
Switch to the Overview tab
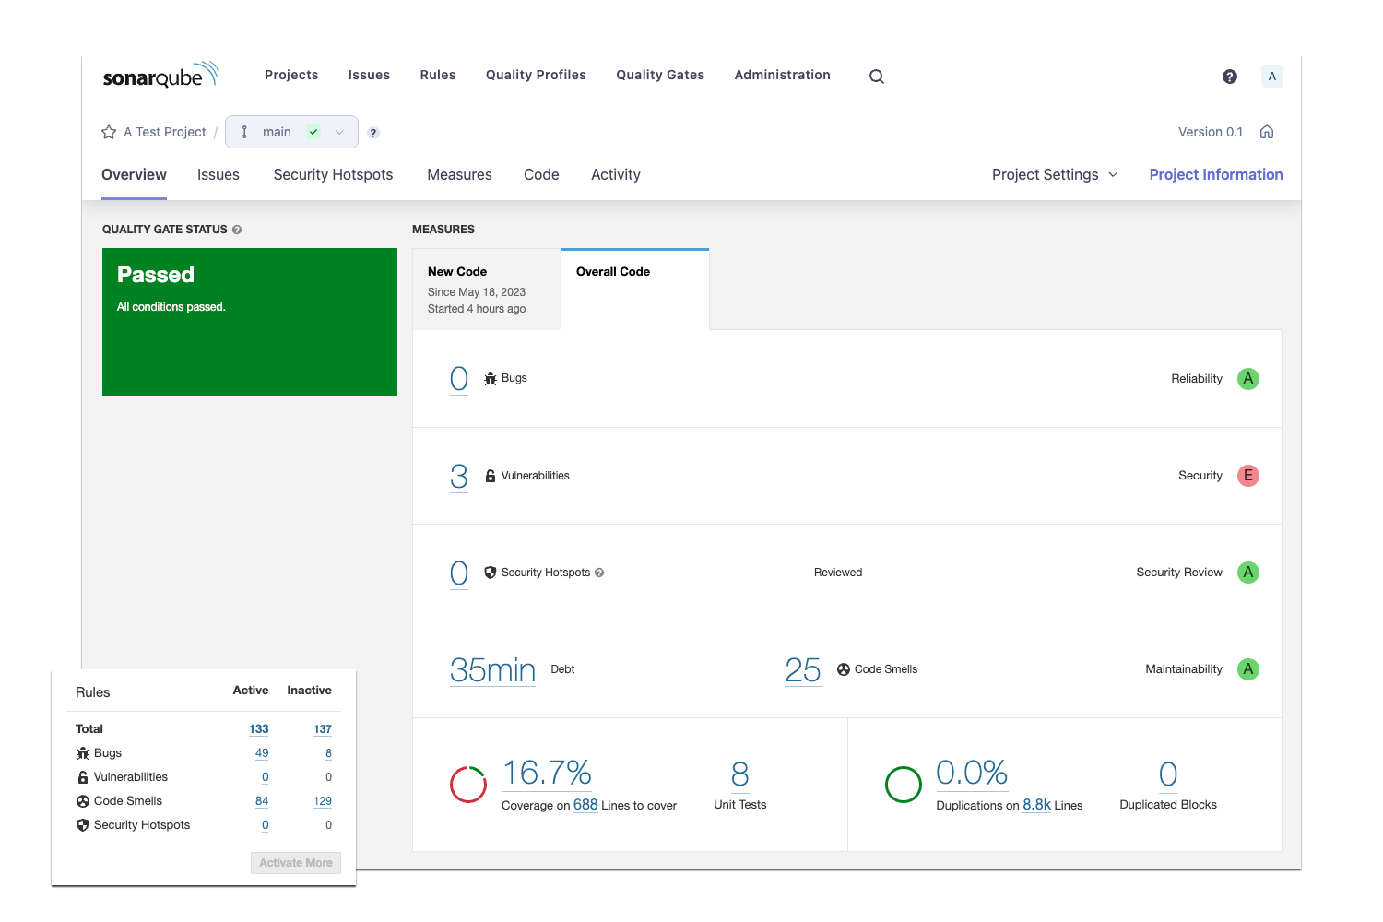click(x=134, y=174)
